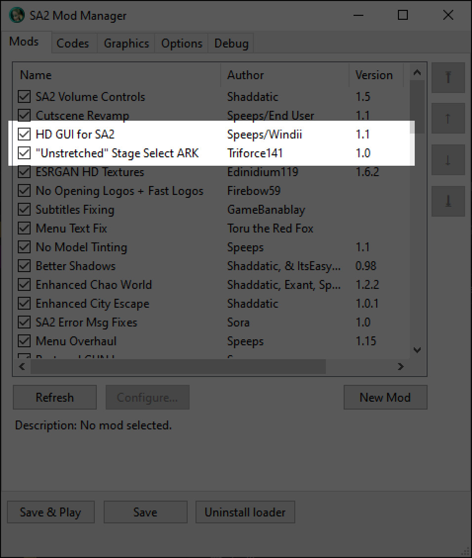Select the Debug tab
The image size is (472, 558).
point(231,44)
